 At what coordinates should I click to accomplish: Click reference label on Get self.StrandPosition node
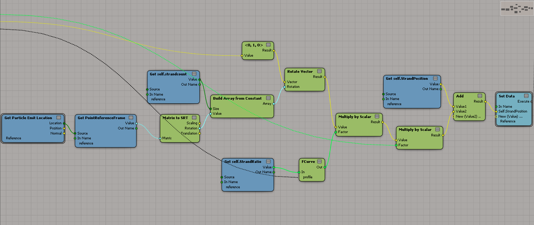pos(394,104)
